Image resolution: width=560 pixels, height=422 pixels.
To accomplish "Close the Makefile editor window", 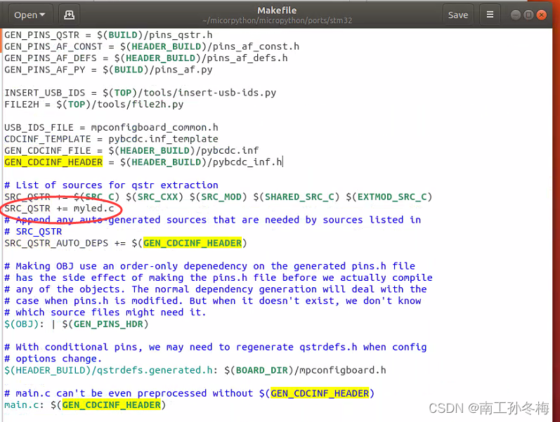I will pos(542,15).
